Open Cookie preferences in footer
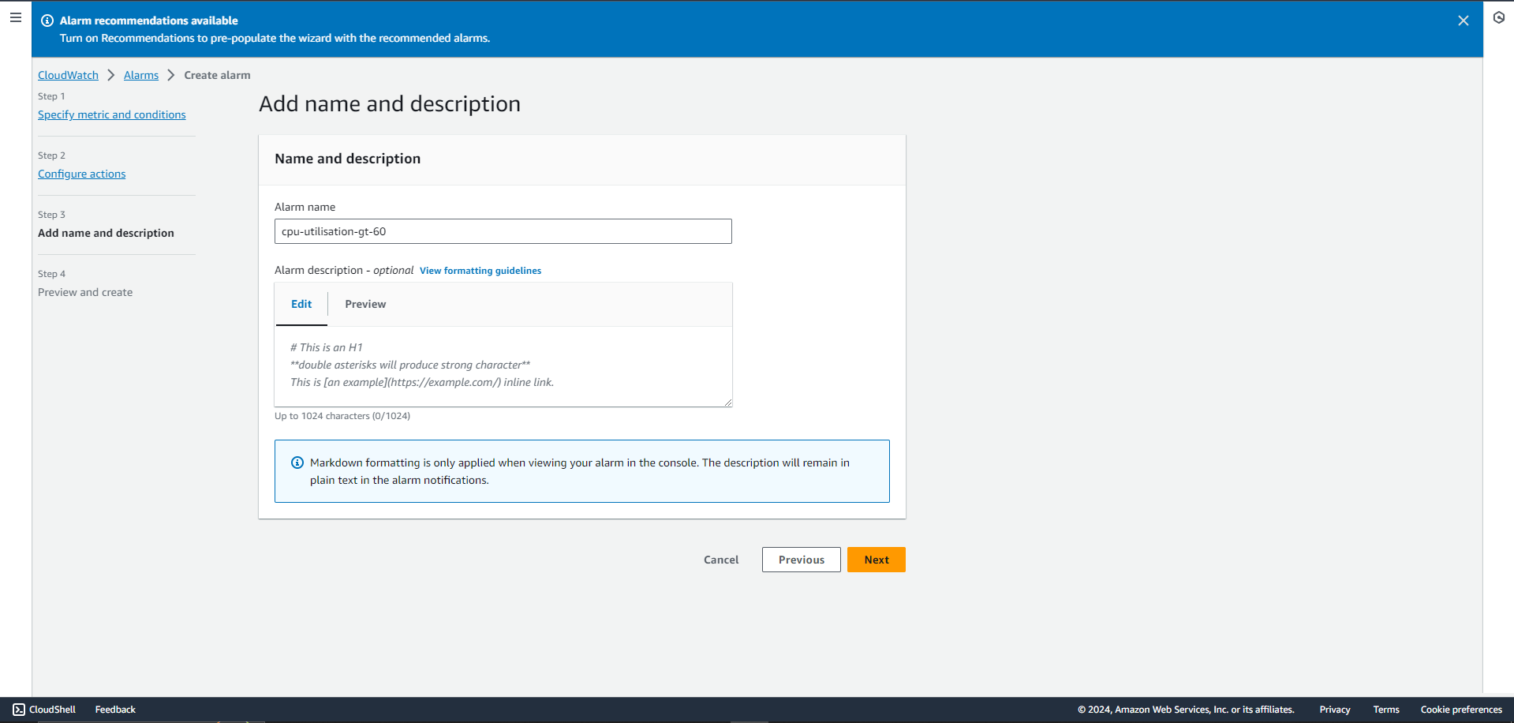 pos(1461,710)
